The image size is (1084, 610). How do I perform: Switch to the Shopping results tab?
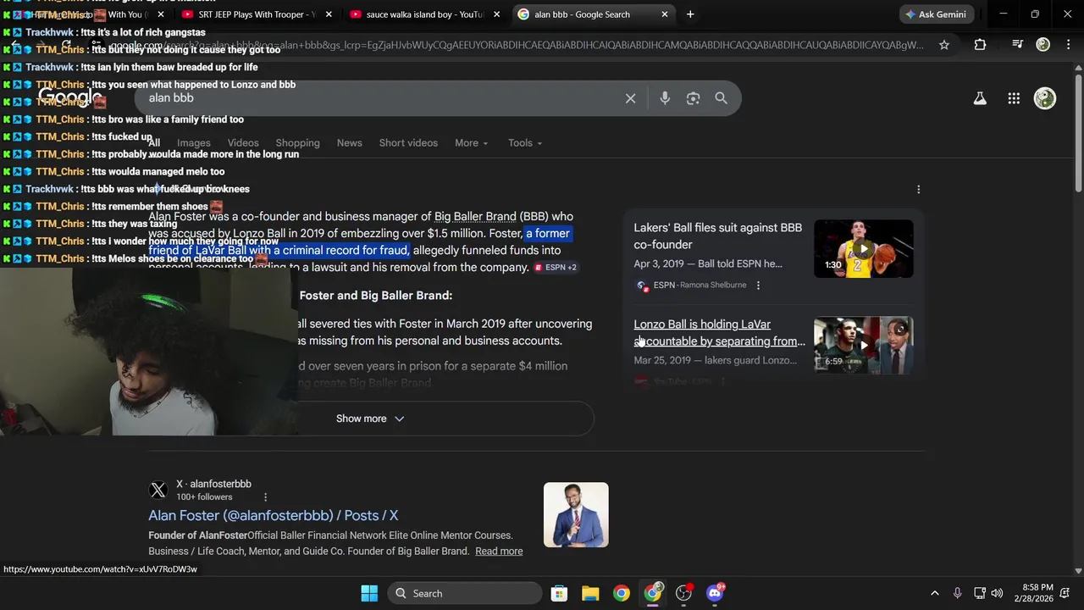tap(297, 143)
